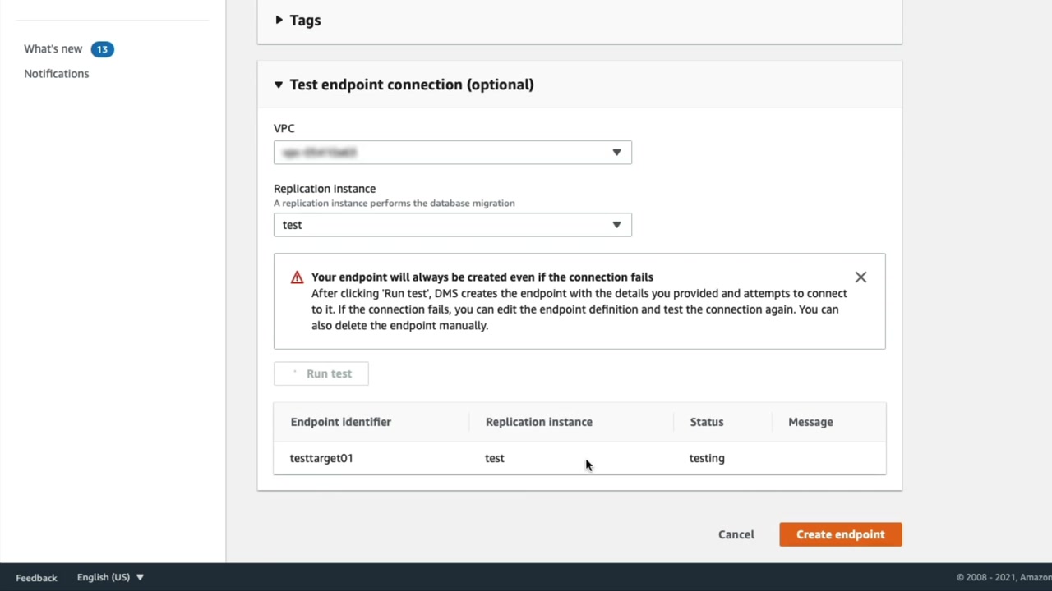
Task: Click the Status column header
Action: pyautogui.click(x=706, y=422)
